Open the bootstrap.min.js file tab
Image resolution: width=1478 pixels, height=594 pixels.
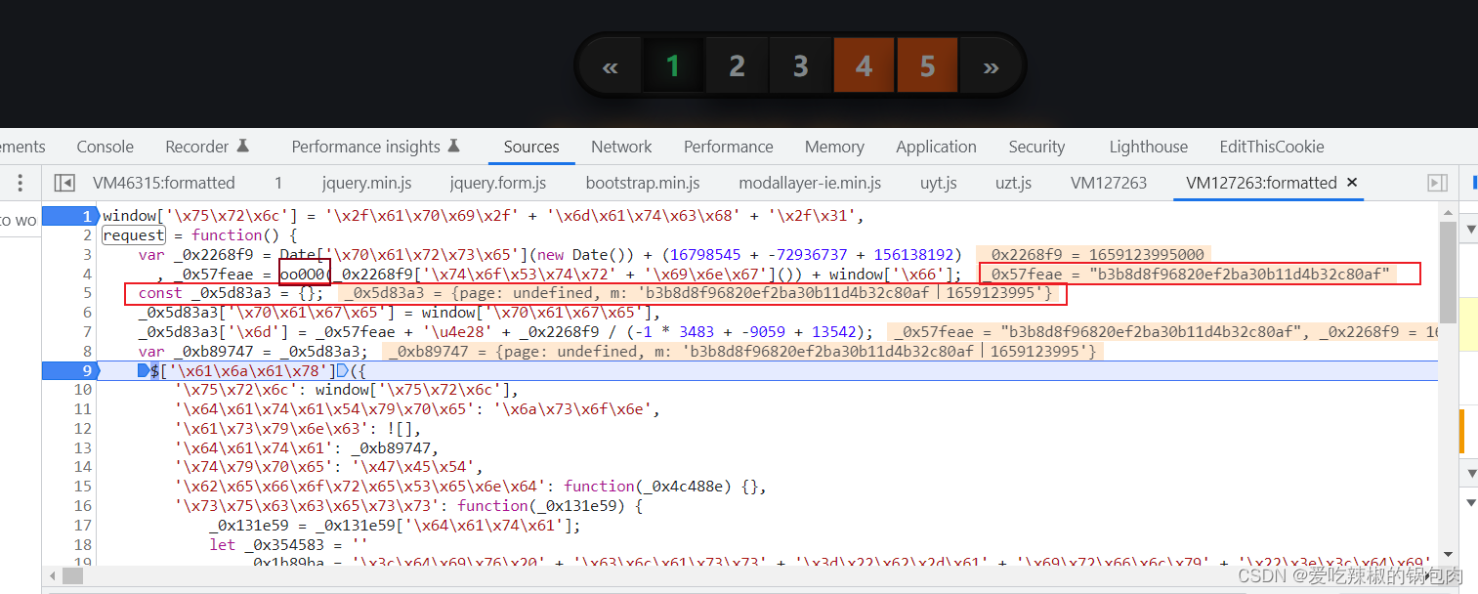(x=643, y=183)
